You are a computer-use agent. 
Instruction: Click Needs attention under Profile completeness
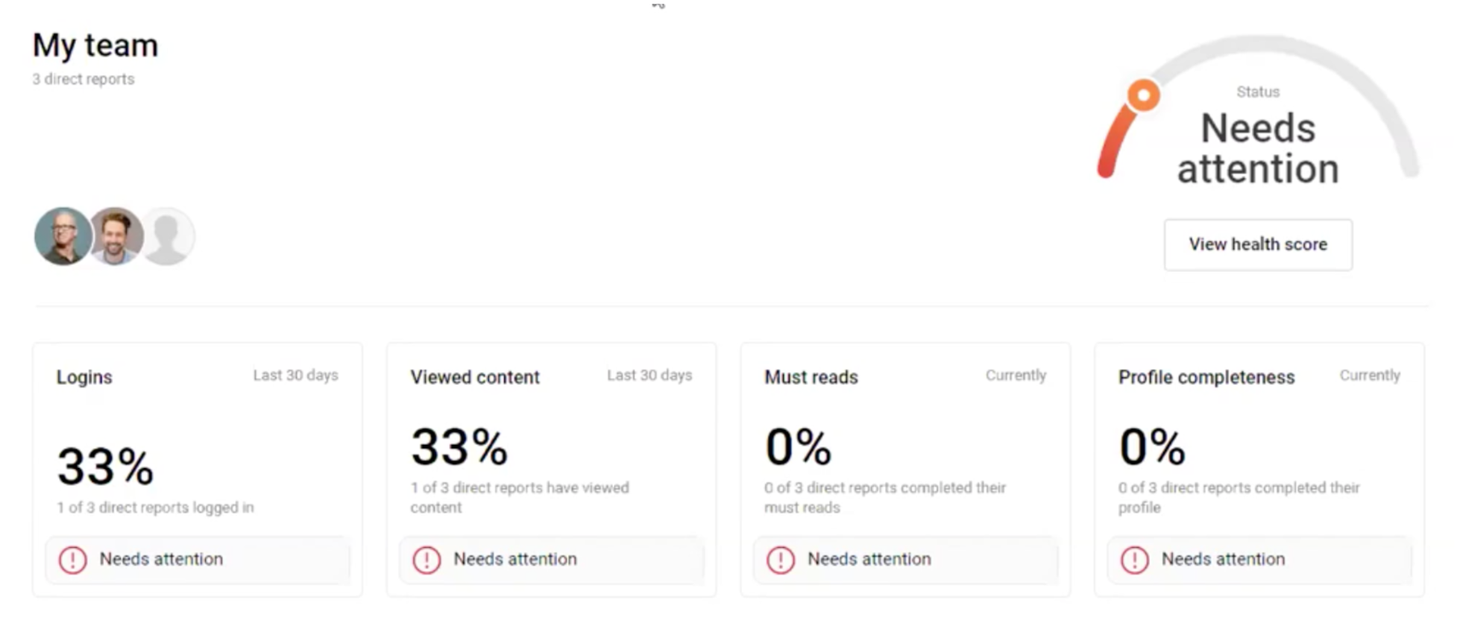pyautogui.click(x=1223, y=559)
